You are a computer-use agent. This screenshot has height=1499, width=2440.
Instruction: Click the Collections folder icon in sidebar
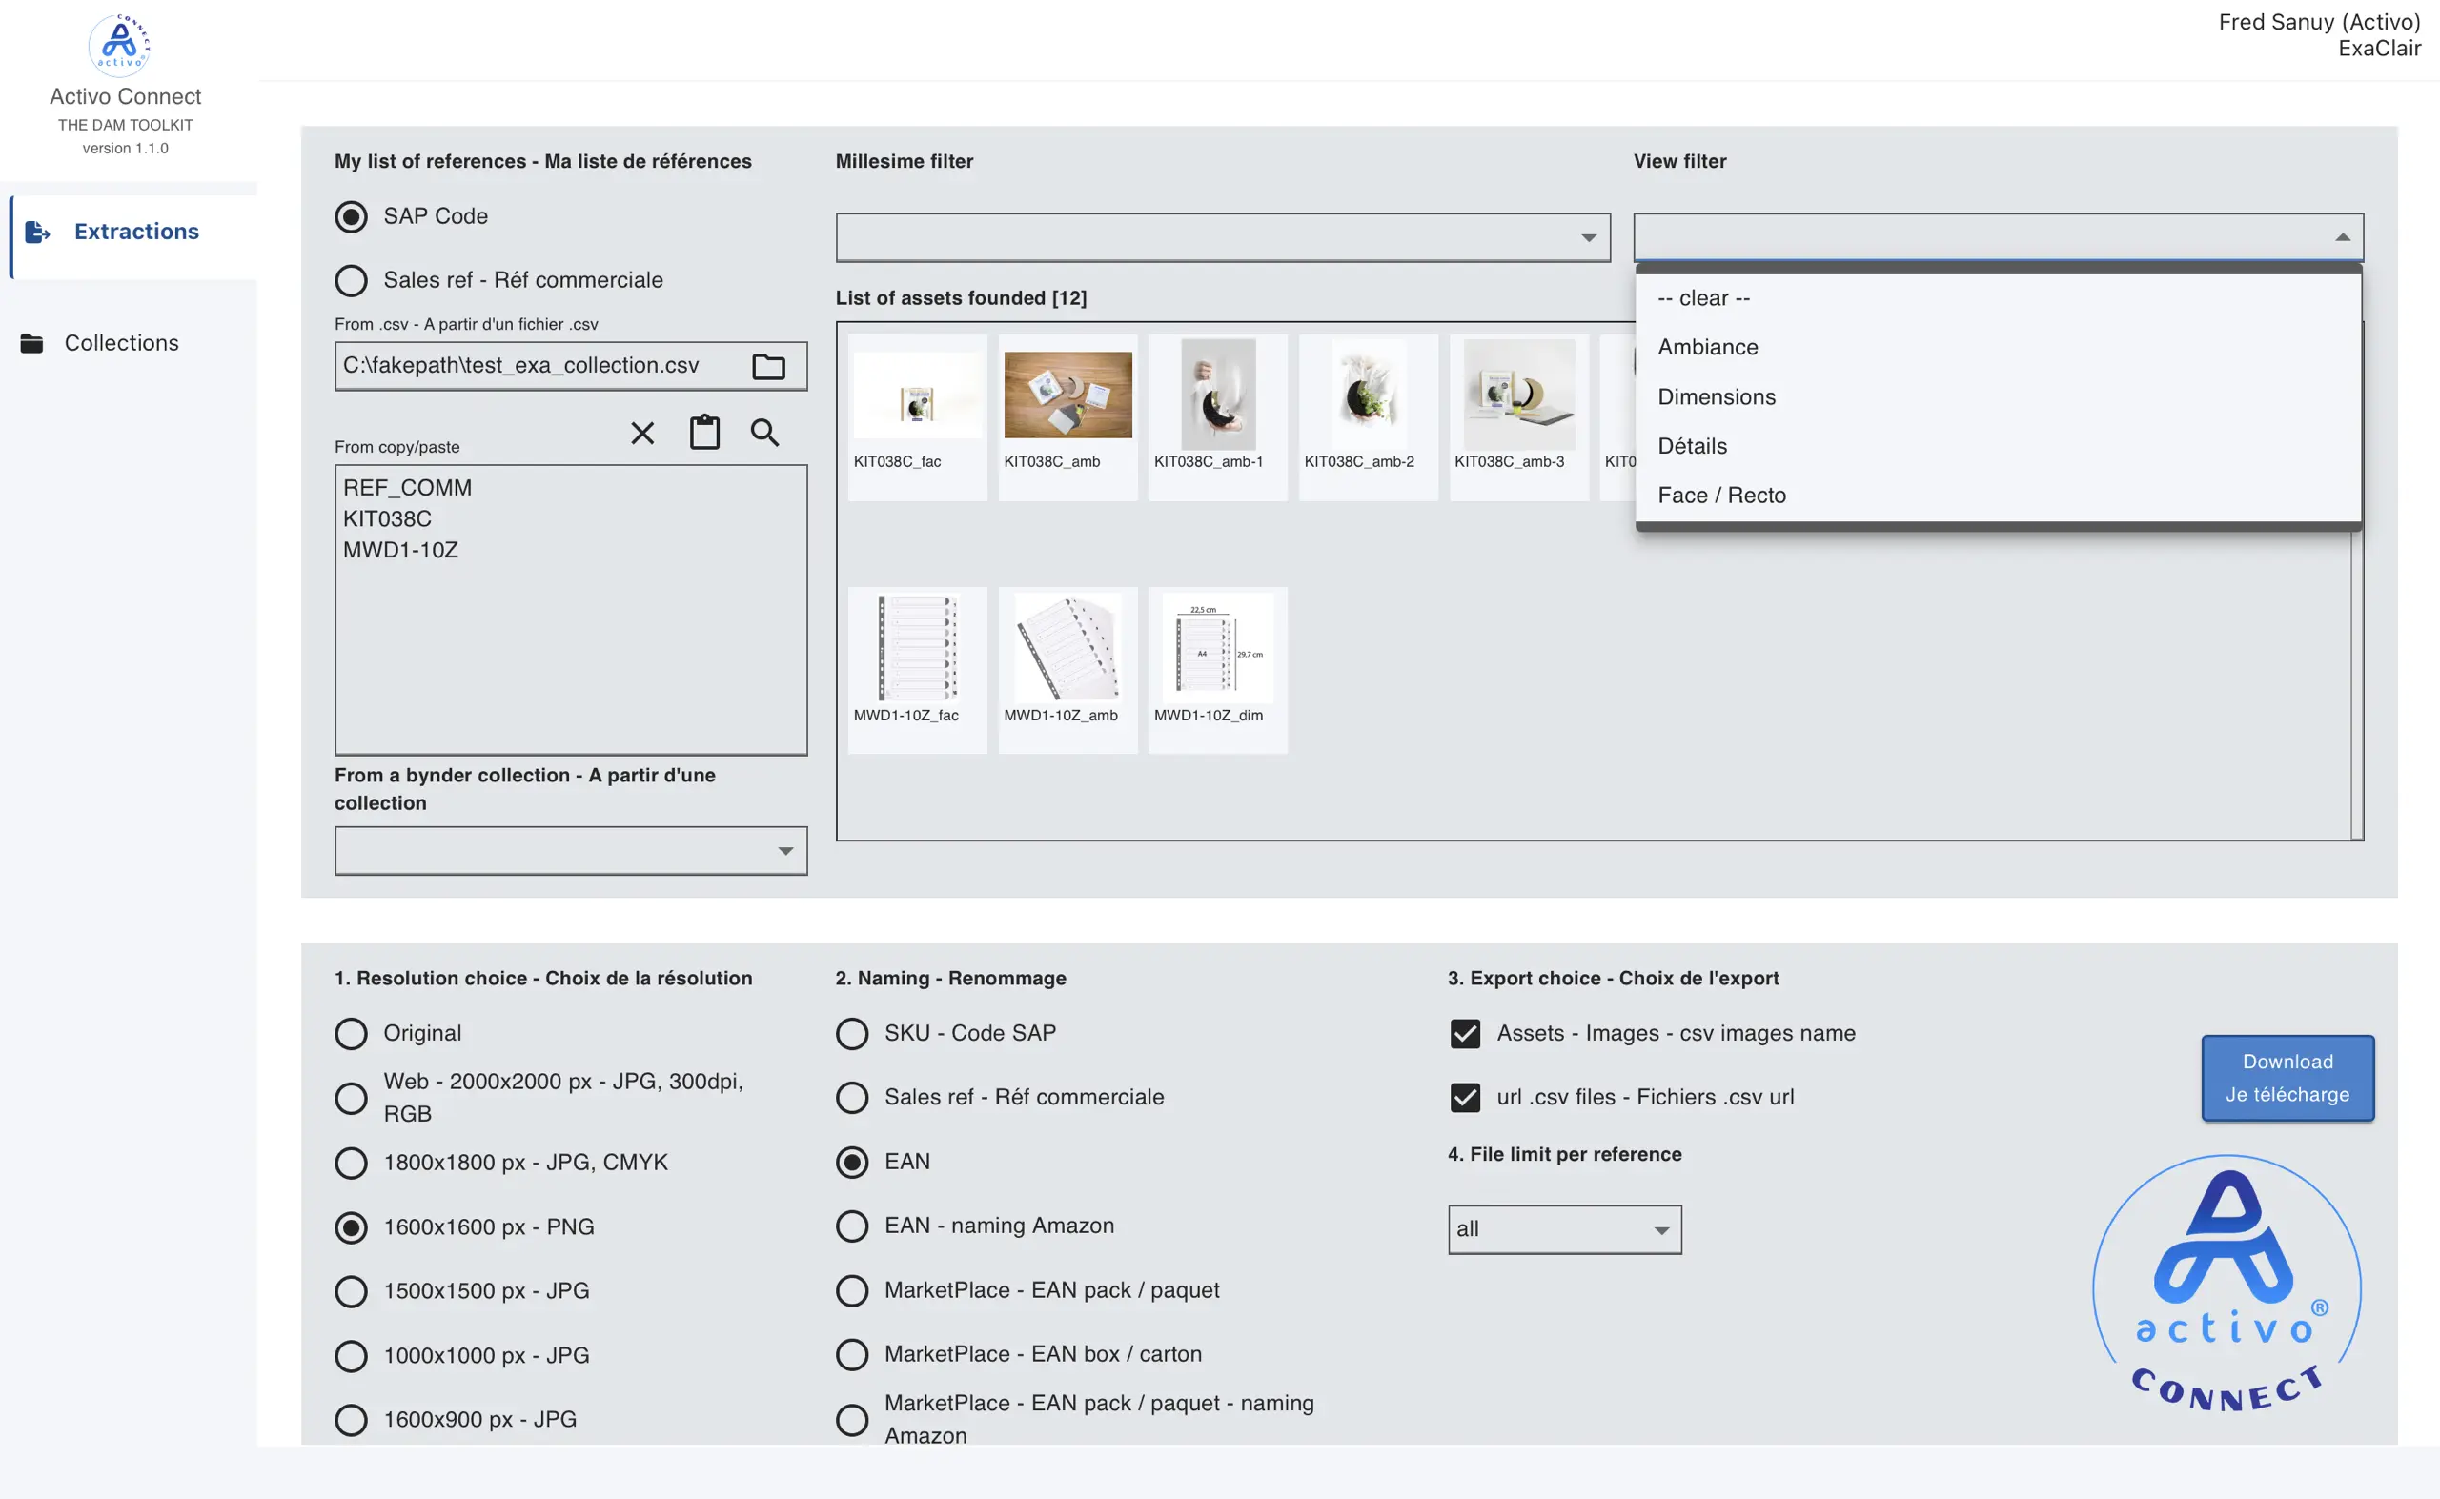31,343
